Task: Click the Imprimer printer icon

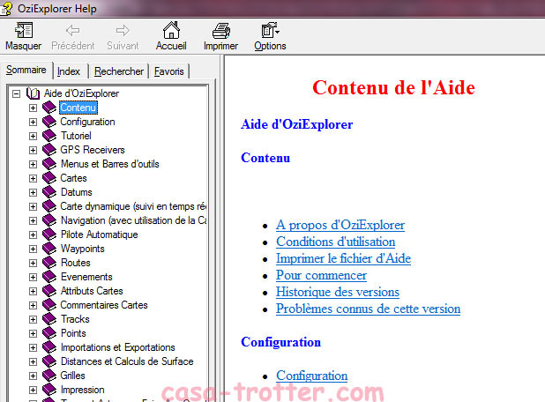Action: (221, 31)
